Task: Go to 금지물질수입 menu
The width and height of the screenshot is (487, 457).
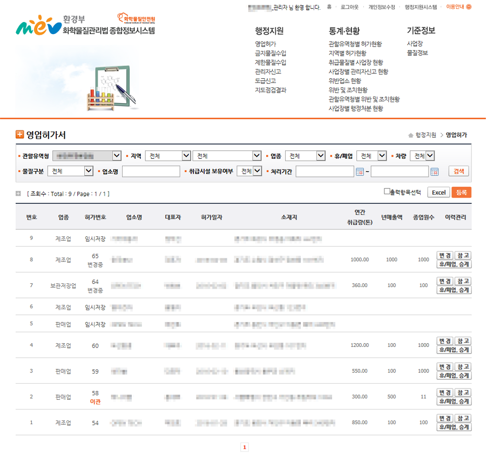Action: pyautogui.click(x=270, y=53)
